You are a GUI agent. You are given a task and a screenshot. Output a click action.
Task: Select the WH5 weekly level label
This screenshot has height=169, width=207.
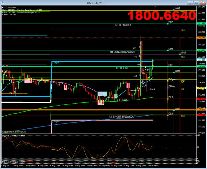click(x=177, y=9)
